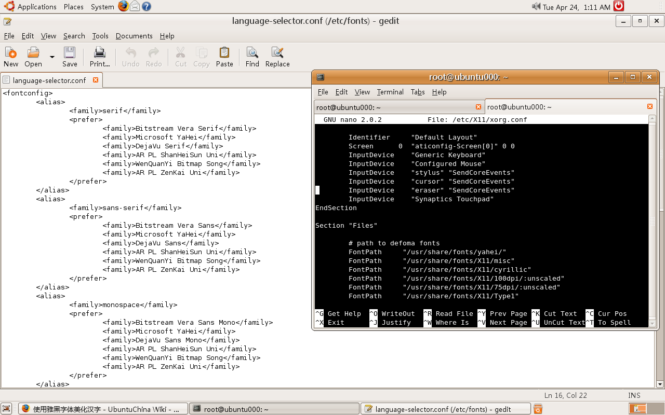665x415 pixels.
Task: Open gedit Documents menu
Action: point(134,36)
